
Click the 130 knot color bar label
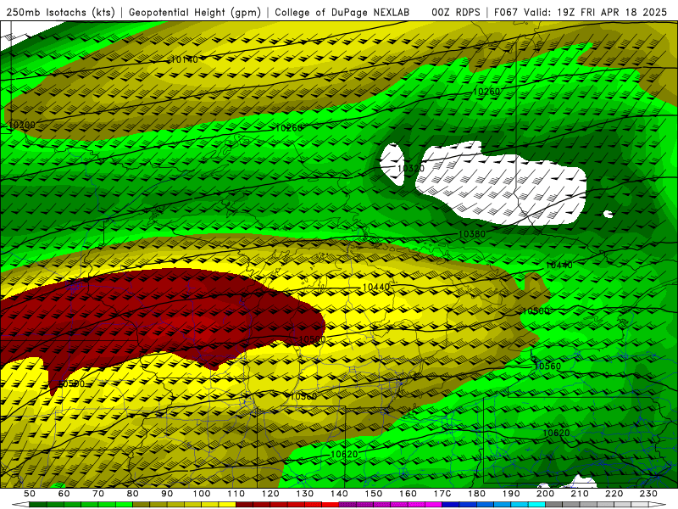tap(305, 494)
